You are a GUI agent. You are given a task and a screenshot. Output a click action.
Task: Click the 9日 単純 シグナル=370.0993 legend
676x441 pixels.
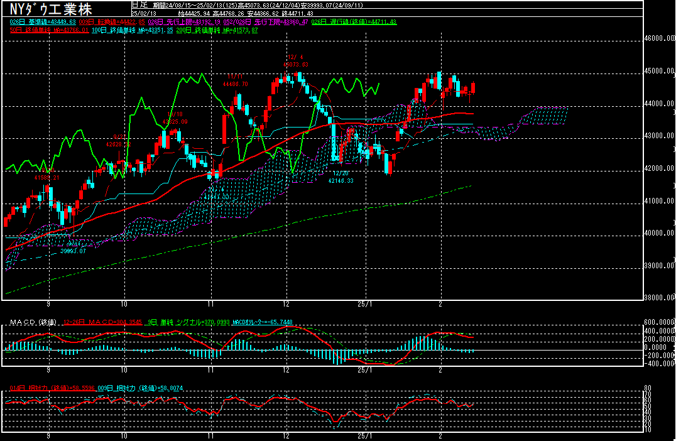188,322
